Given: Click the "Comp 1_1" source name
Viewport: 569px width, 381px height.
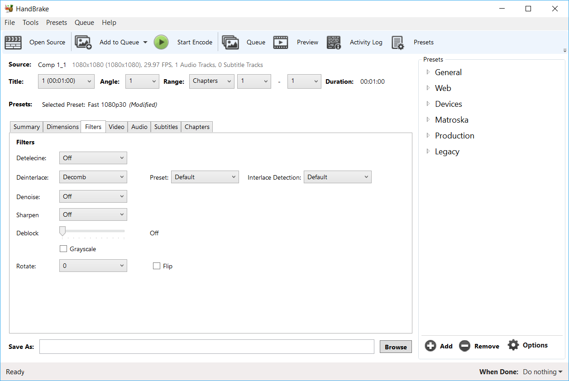Looking at the screenshot, I should (52, 65).
